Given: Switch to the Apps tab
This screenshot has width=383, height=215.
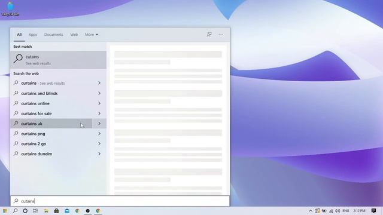Looking at the screenshot, I should tap(33, 35).
